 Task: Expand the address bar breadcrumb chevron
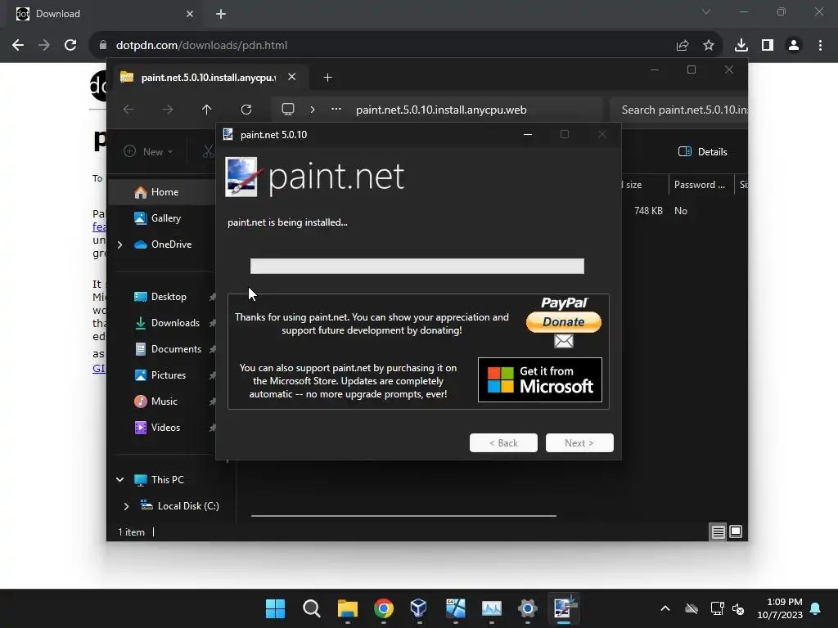point(313,110)
